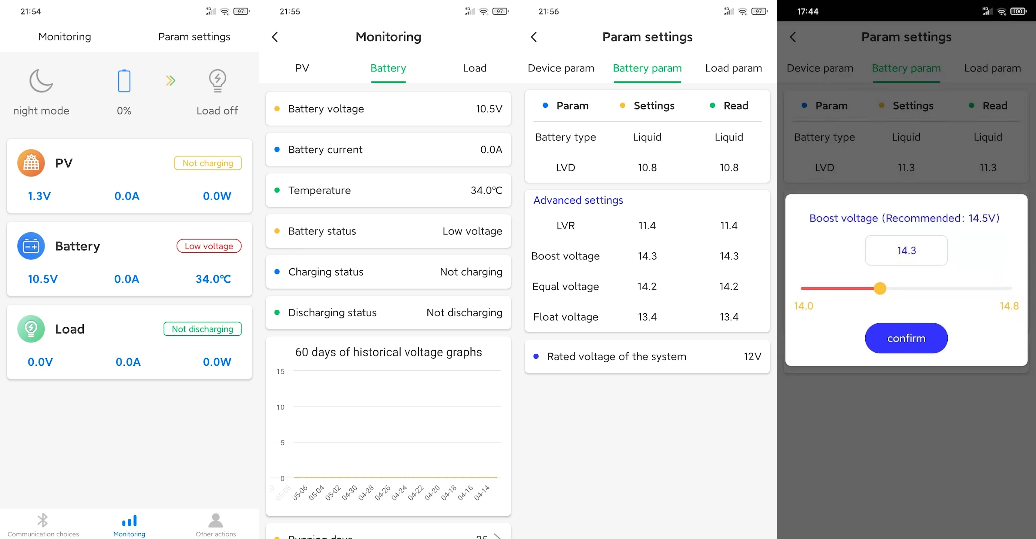Open Param settings tab on home screen
Viewport: 1036px width, 539px height.
[x=194, y=37]
